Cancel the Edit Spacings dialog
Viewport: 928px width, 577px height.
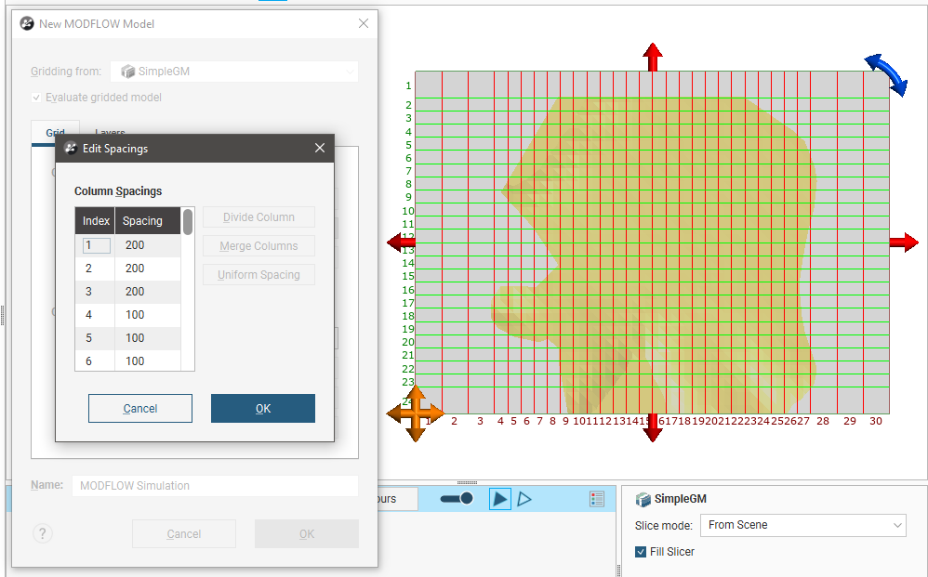pyautogui.click(x=140, y=409)
